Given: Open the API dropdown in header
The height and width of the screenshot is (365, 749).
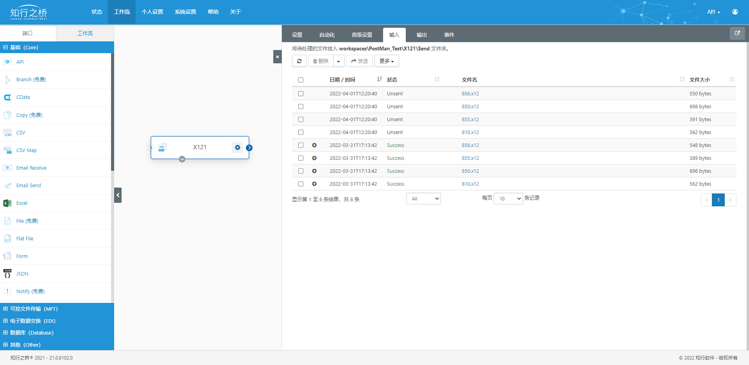Looking at the screenshot, I should [x=713, y=12].
